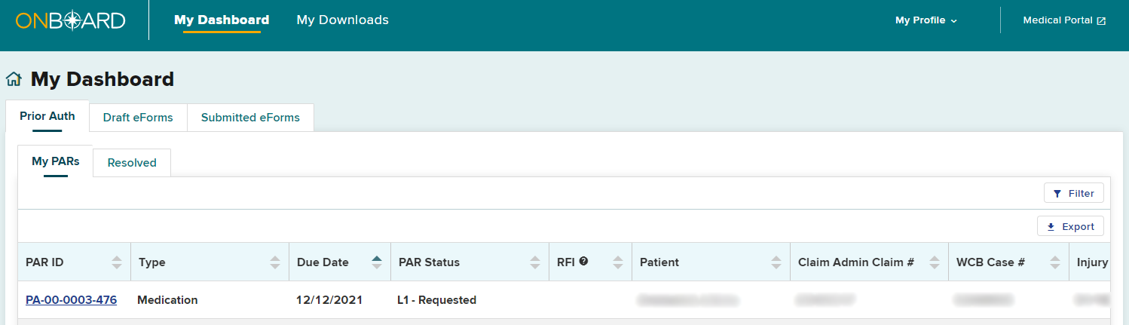Open the Filter options
The height and width of the screenshot is (325, 1129).
point(1074,194)
